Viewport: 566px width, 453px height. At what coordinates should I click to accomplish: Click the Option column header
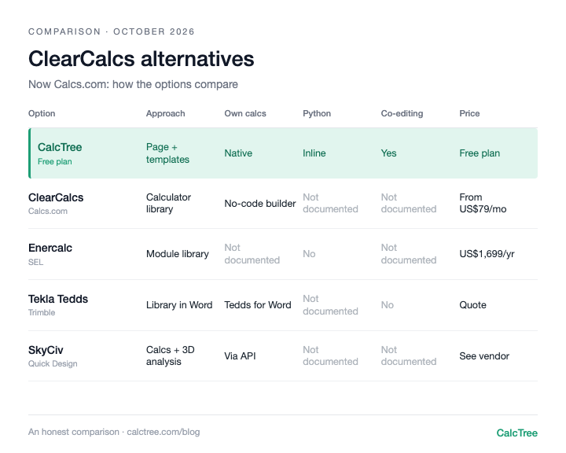coord(42,113)
